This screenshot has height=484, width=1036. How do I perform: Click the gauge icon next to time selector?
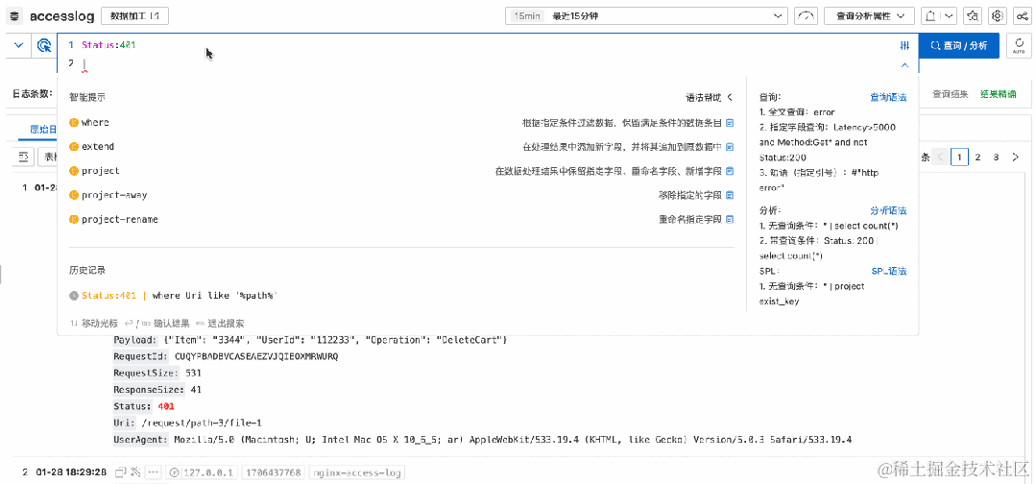(806, 16)
